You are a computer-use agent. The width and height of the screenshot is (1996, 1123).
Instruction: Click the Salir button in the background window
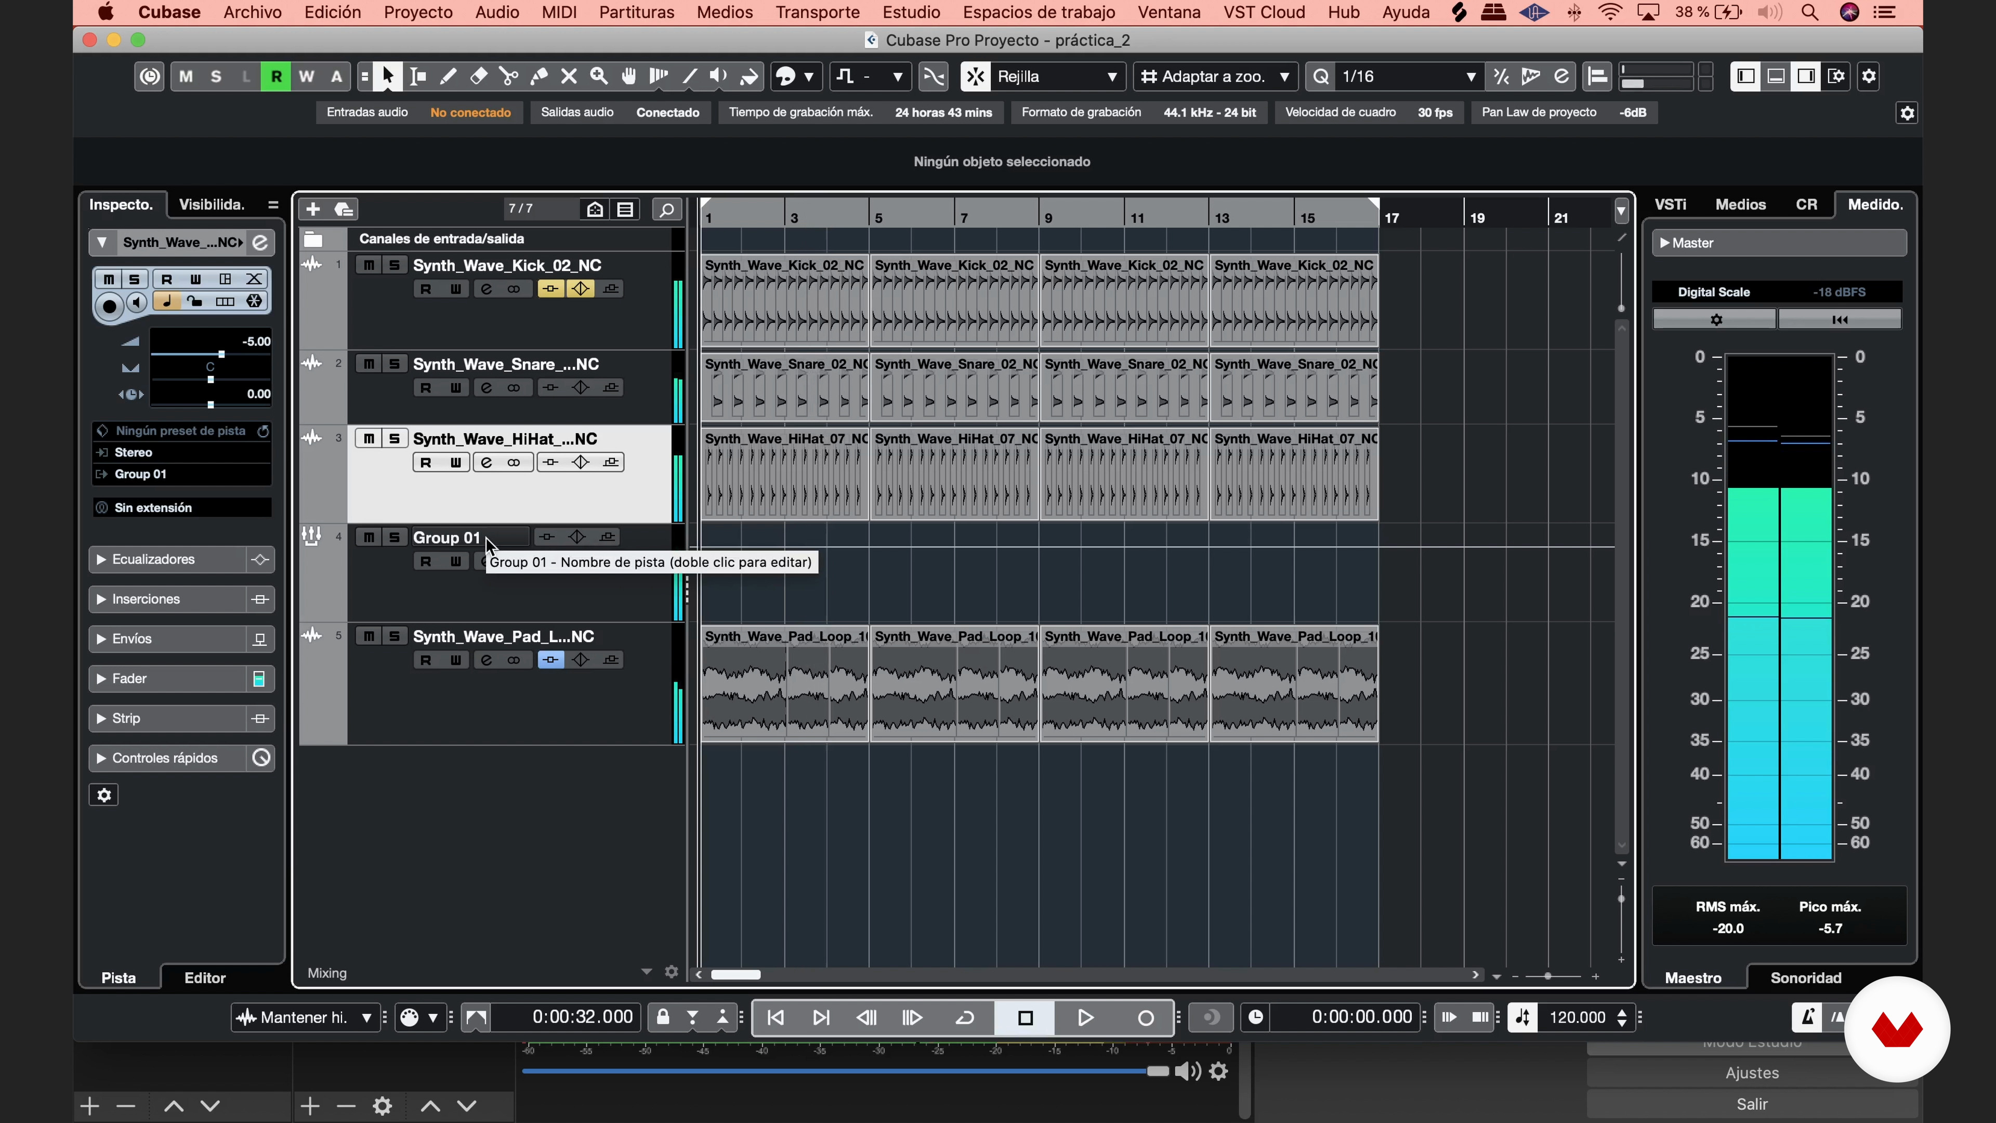[x=1752, y=1104]
